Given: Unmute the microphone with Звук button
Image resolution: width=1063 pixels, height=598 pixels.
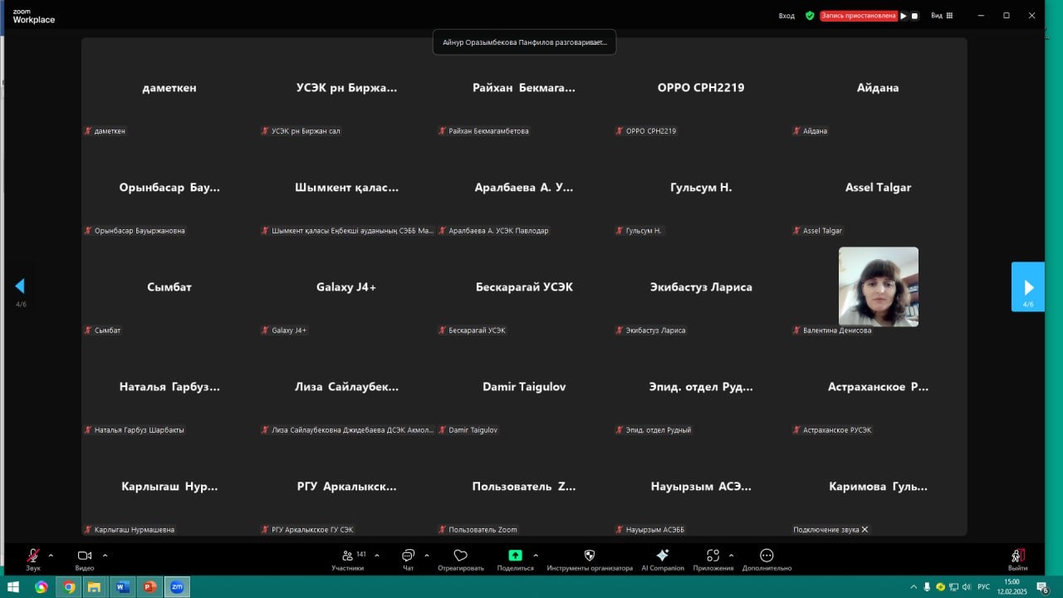Looking at the screenshot, I should 33,556.
